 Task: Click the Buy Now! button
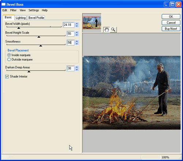(x=171, y=29)
